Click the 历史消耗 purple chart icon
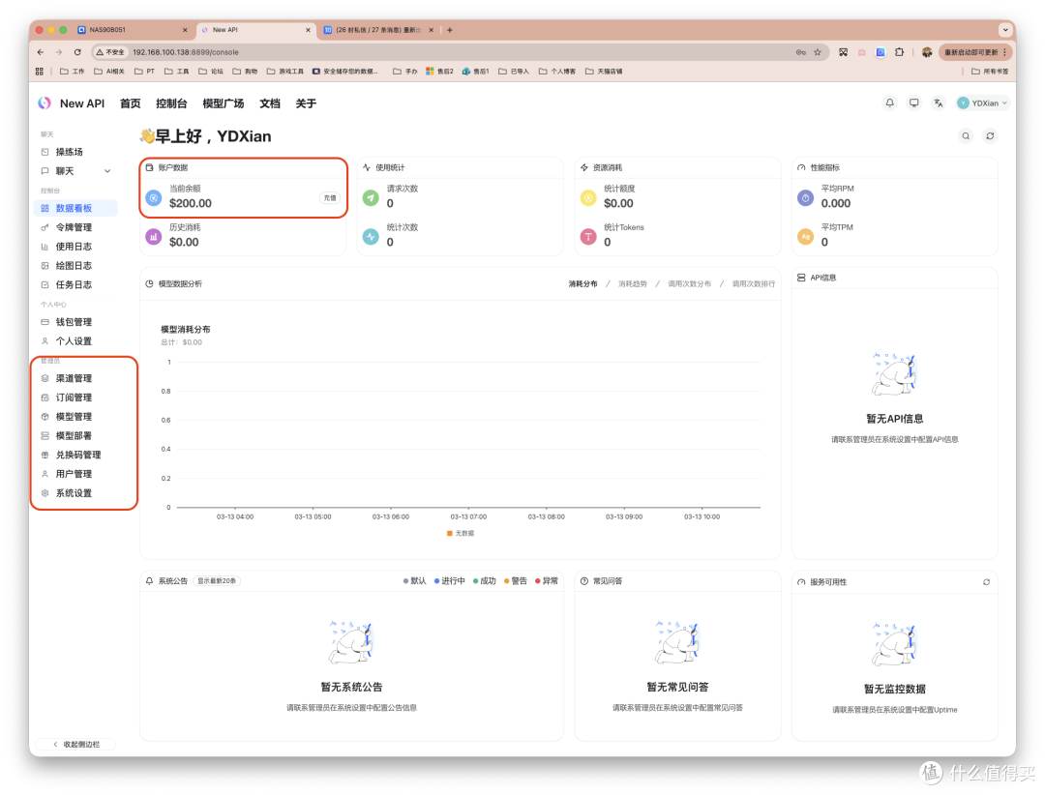The height and width of the screenshot is (795, 1045). coord(153,236)
